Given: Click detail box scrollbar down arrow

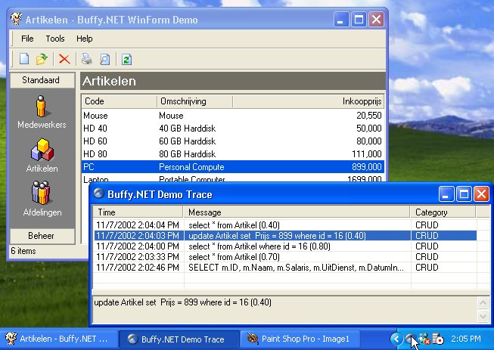Looking at the screenshot, I should pyautogui.click(x=483, y=316).
